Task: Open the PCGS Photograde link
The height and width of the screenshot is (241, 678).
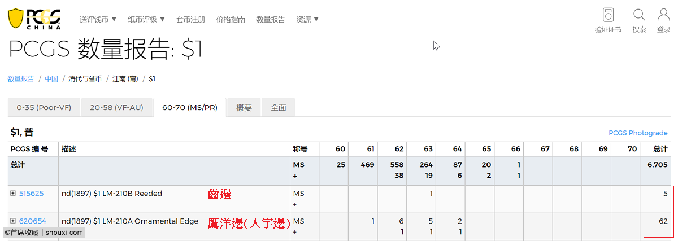Action: pyautogui.click(x=638, y=133)
